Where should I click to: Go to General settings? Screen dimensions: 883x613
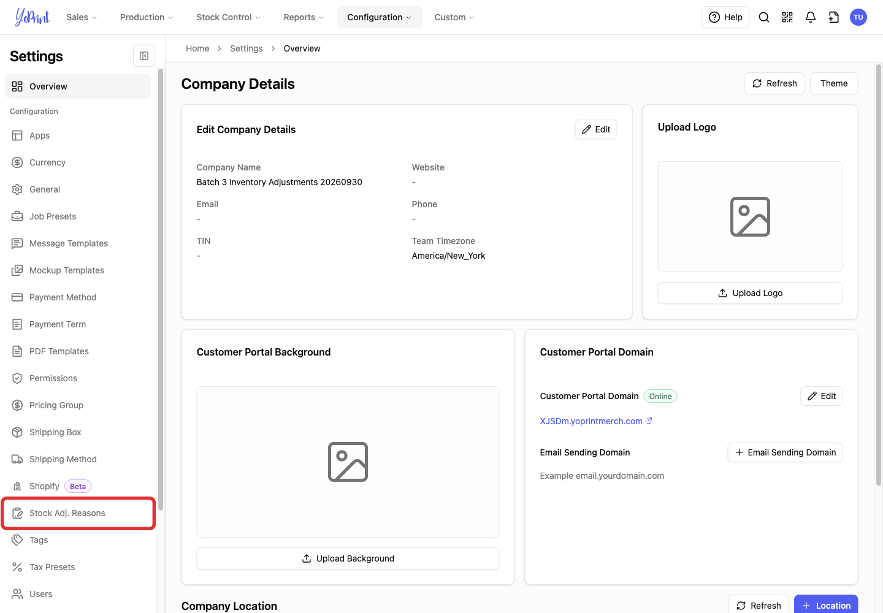78,189
